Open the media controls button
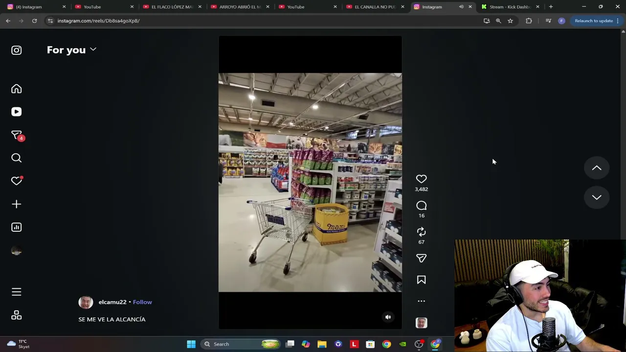 548,21
